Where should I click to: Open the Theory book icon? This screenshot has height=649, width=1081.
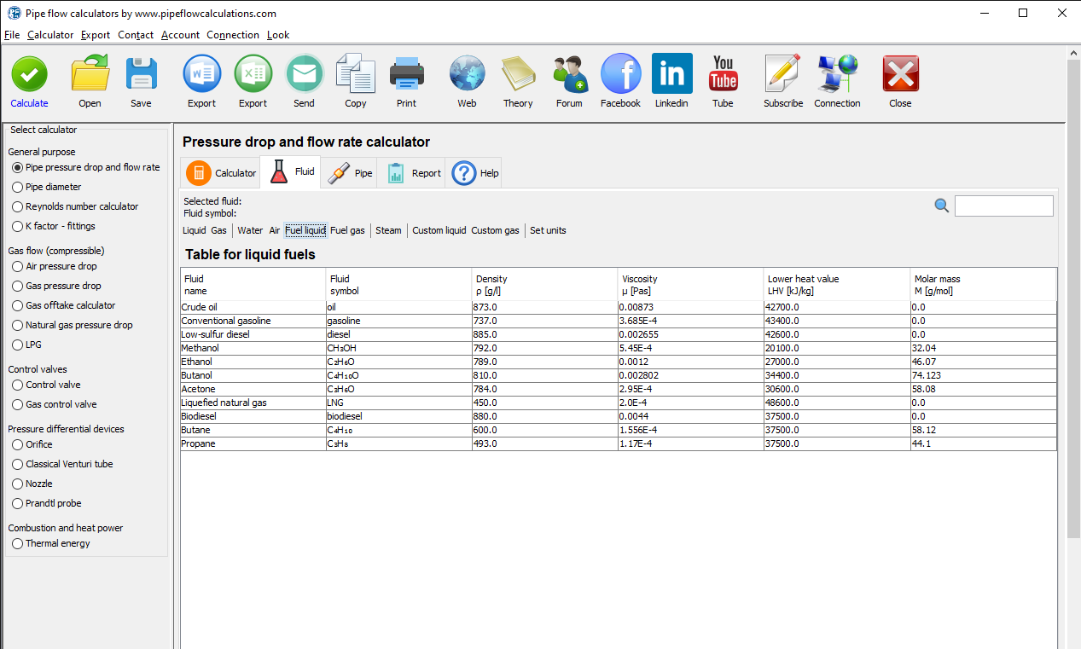[517, 75]
